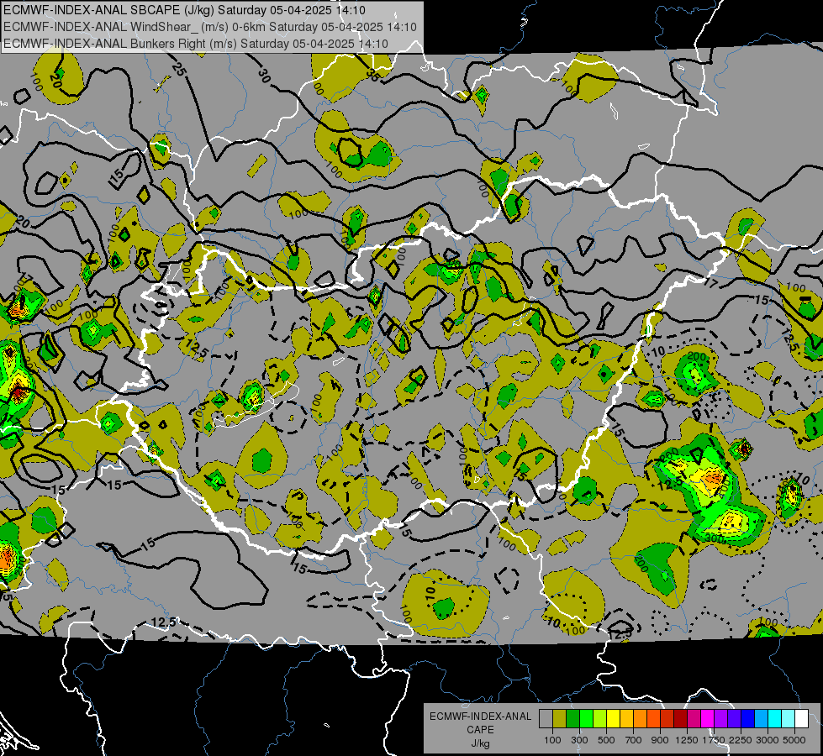Image resolution: width=823 pixels, height=756 pixels.
Task: Click the CAPE label in the legend
Action: click(x=480, y=729)
